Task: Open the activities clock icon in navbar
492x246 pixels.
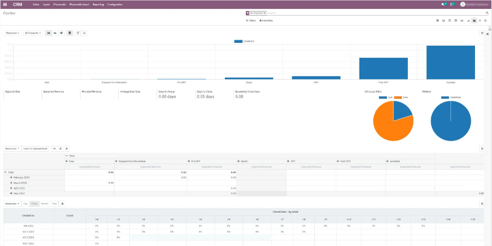Action: (452, 4)
